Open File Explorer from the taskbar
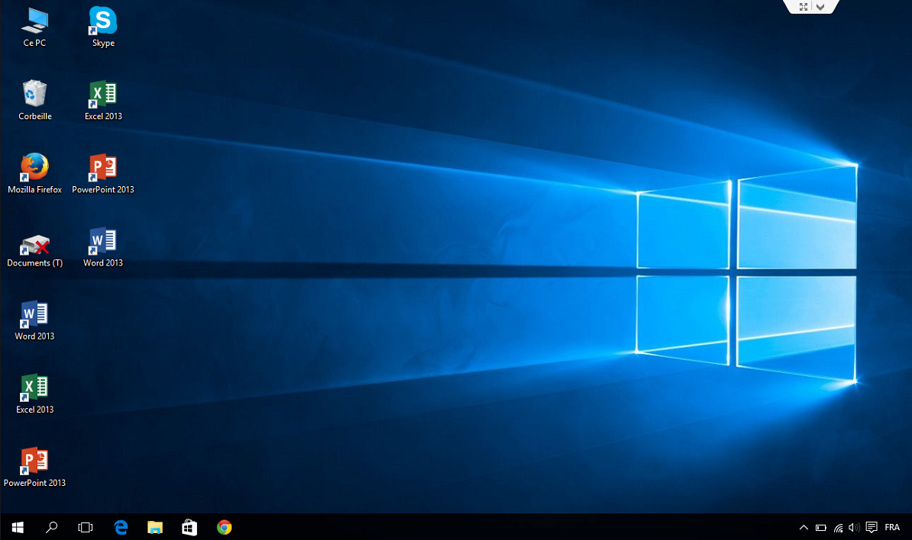This screenshot has width=912, height=540. point(155,527)
